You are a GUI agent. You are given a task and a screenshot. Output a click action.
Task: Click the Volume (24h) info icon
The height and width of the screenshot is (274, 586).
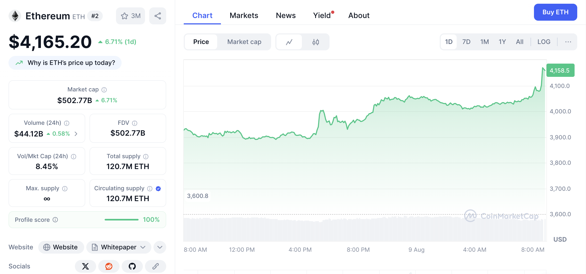click(x=67, y=123)
